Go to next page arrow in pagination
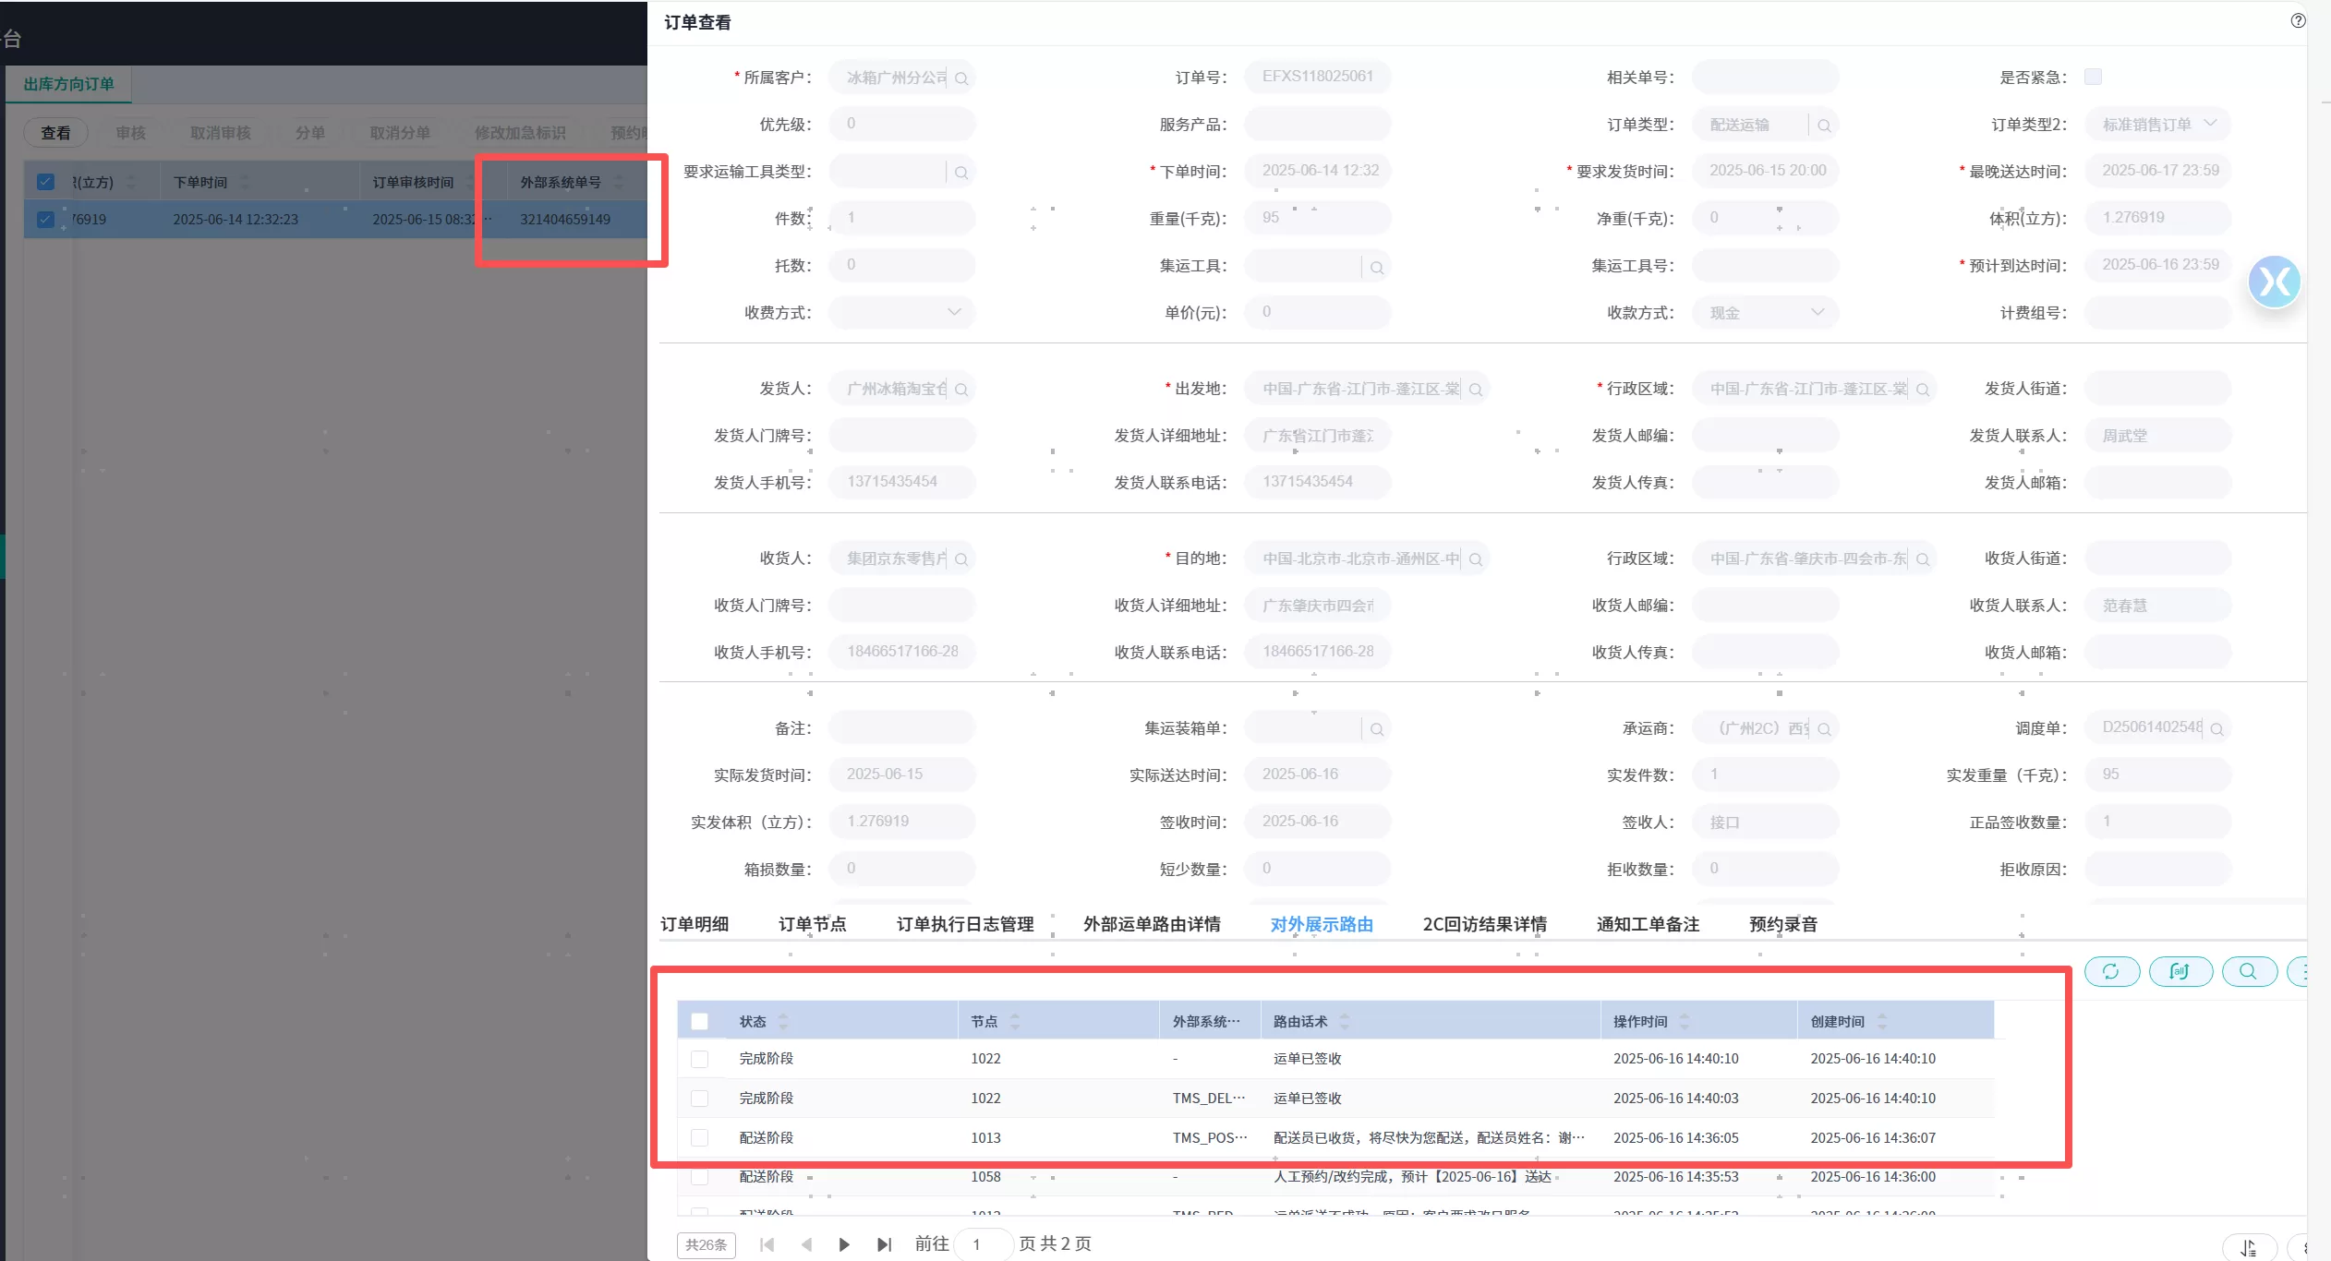Screen dimensions: 2331x1261 (x=843, y=1244)
